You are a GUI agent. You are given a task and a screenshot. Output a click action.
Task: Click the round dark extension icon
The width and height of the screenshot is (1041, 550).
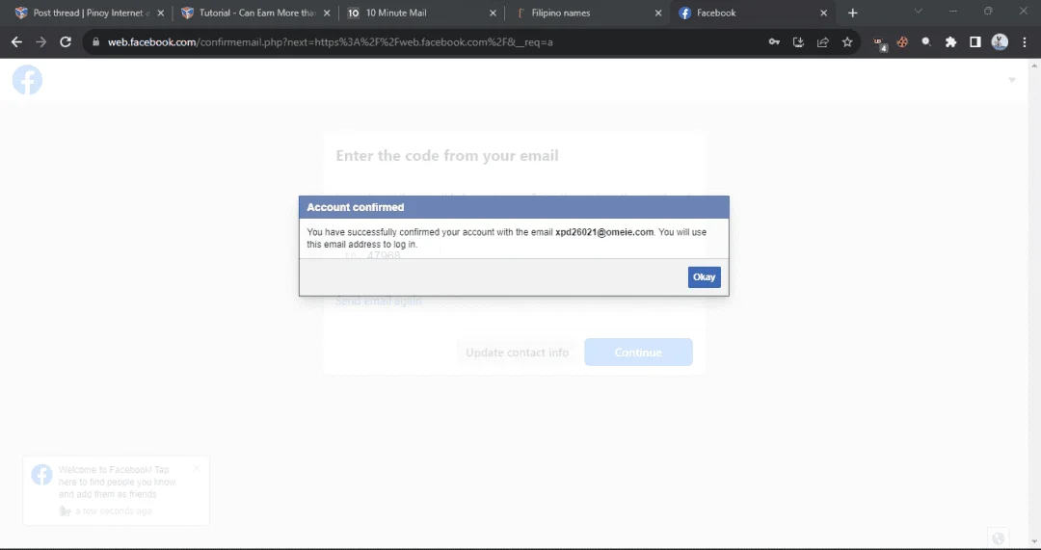(x=926, y=41)
